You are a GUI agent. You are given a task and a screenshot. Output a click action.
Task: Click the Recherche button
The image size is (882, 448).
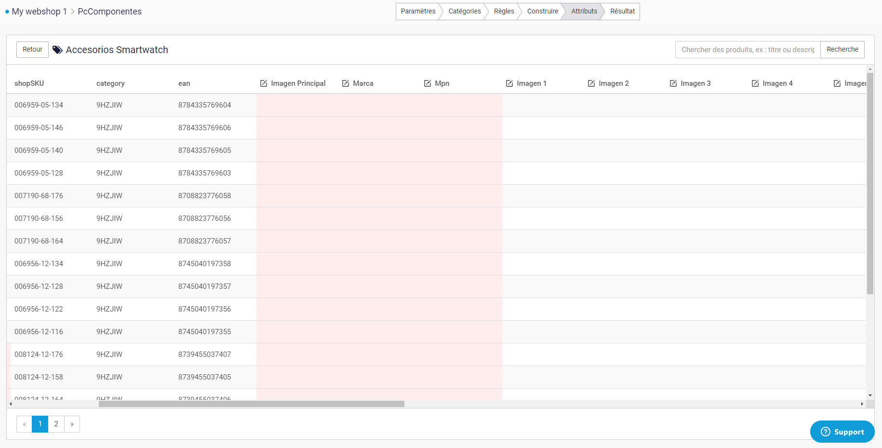pyautogui.click(x=842, y=50)
